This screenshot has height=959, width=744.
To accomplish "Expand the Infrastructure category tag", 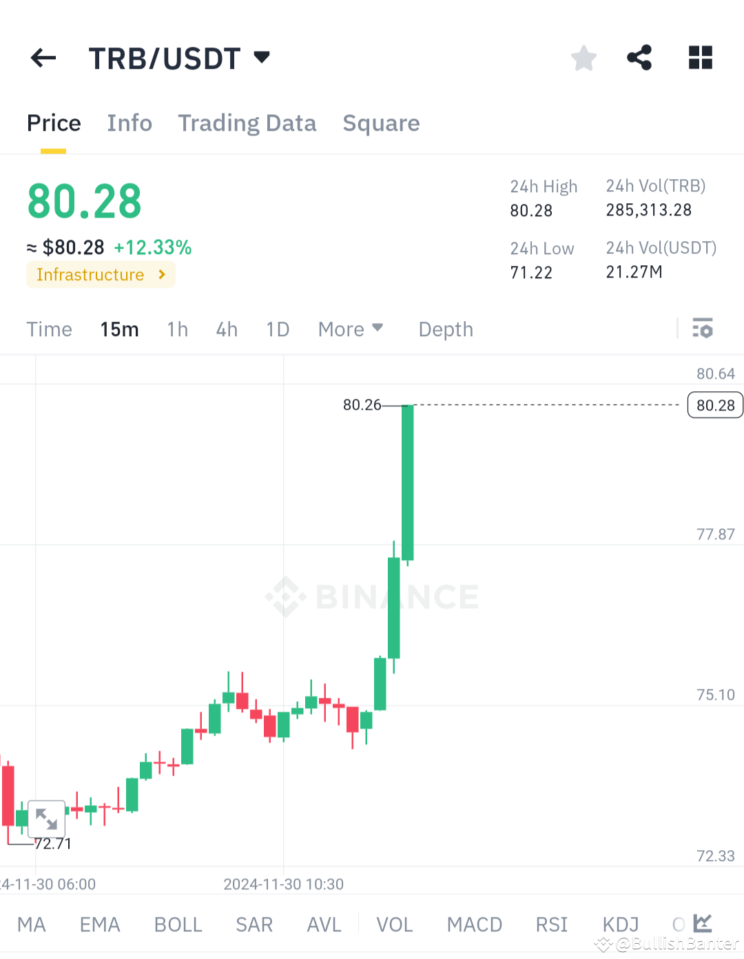I will pos(101,274).
